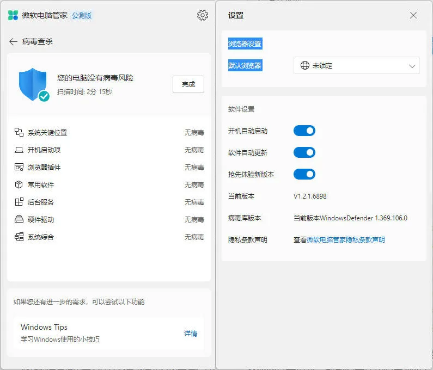Click the 当前版本 label
Image resolution: width=433 pixels, height=370 pixels.
coord(241,196)
